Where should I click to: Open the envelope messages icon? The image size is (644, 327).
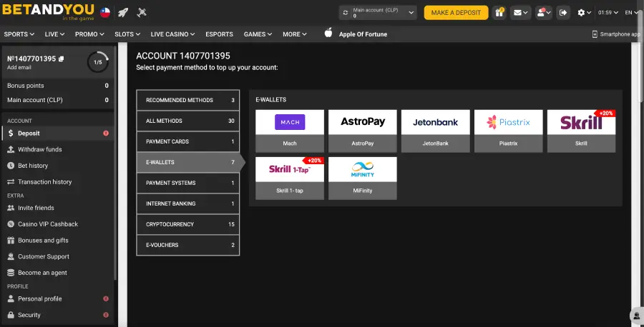521,13
